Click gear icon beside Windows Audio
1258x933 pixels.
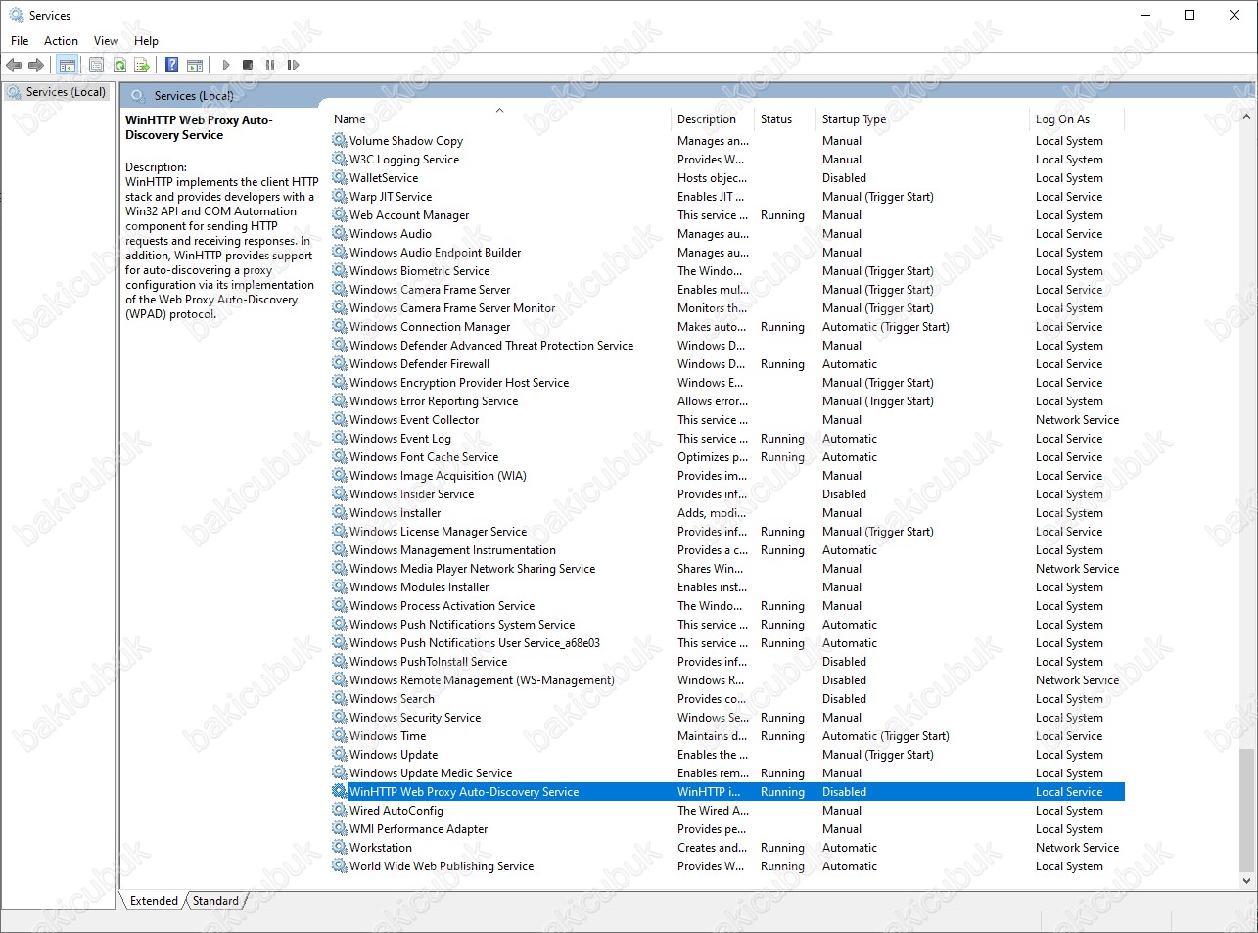tap(340, 234)
